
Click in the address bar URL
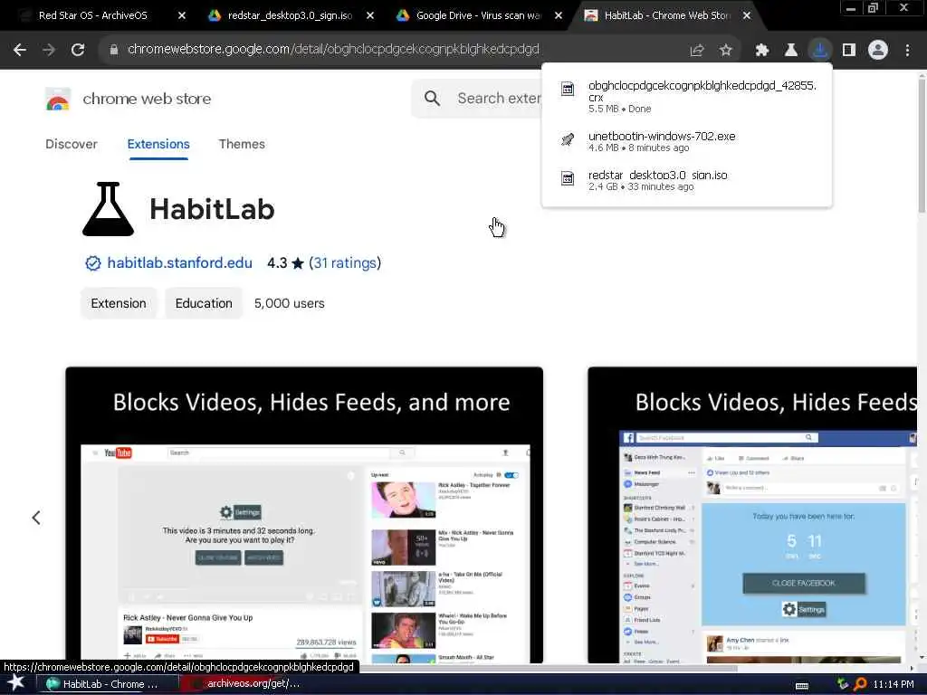(333, 50)
